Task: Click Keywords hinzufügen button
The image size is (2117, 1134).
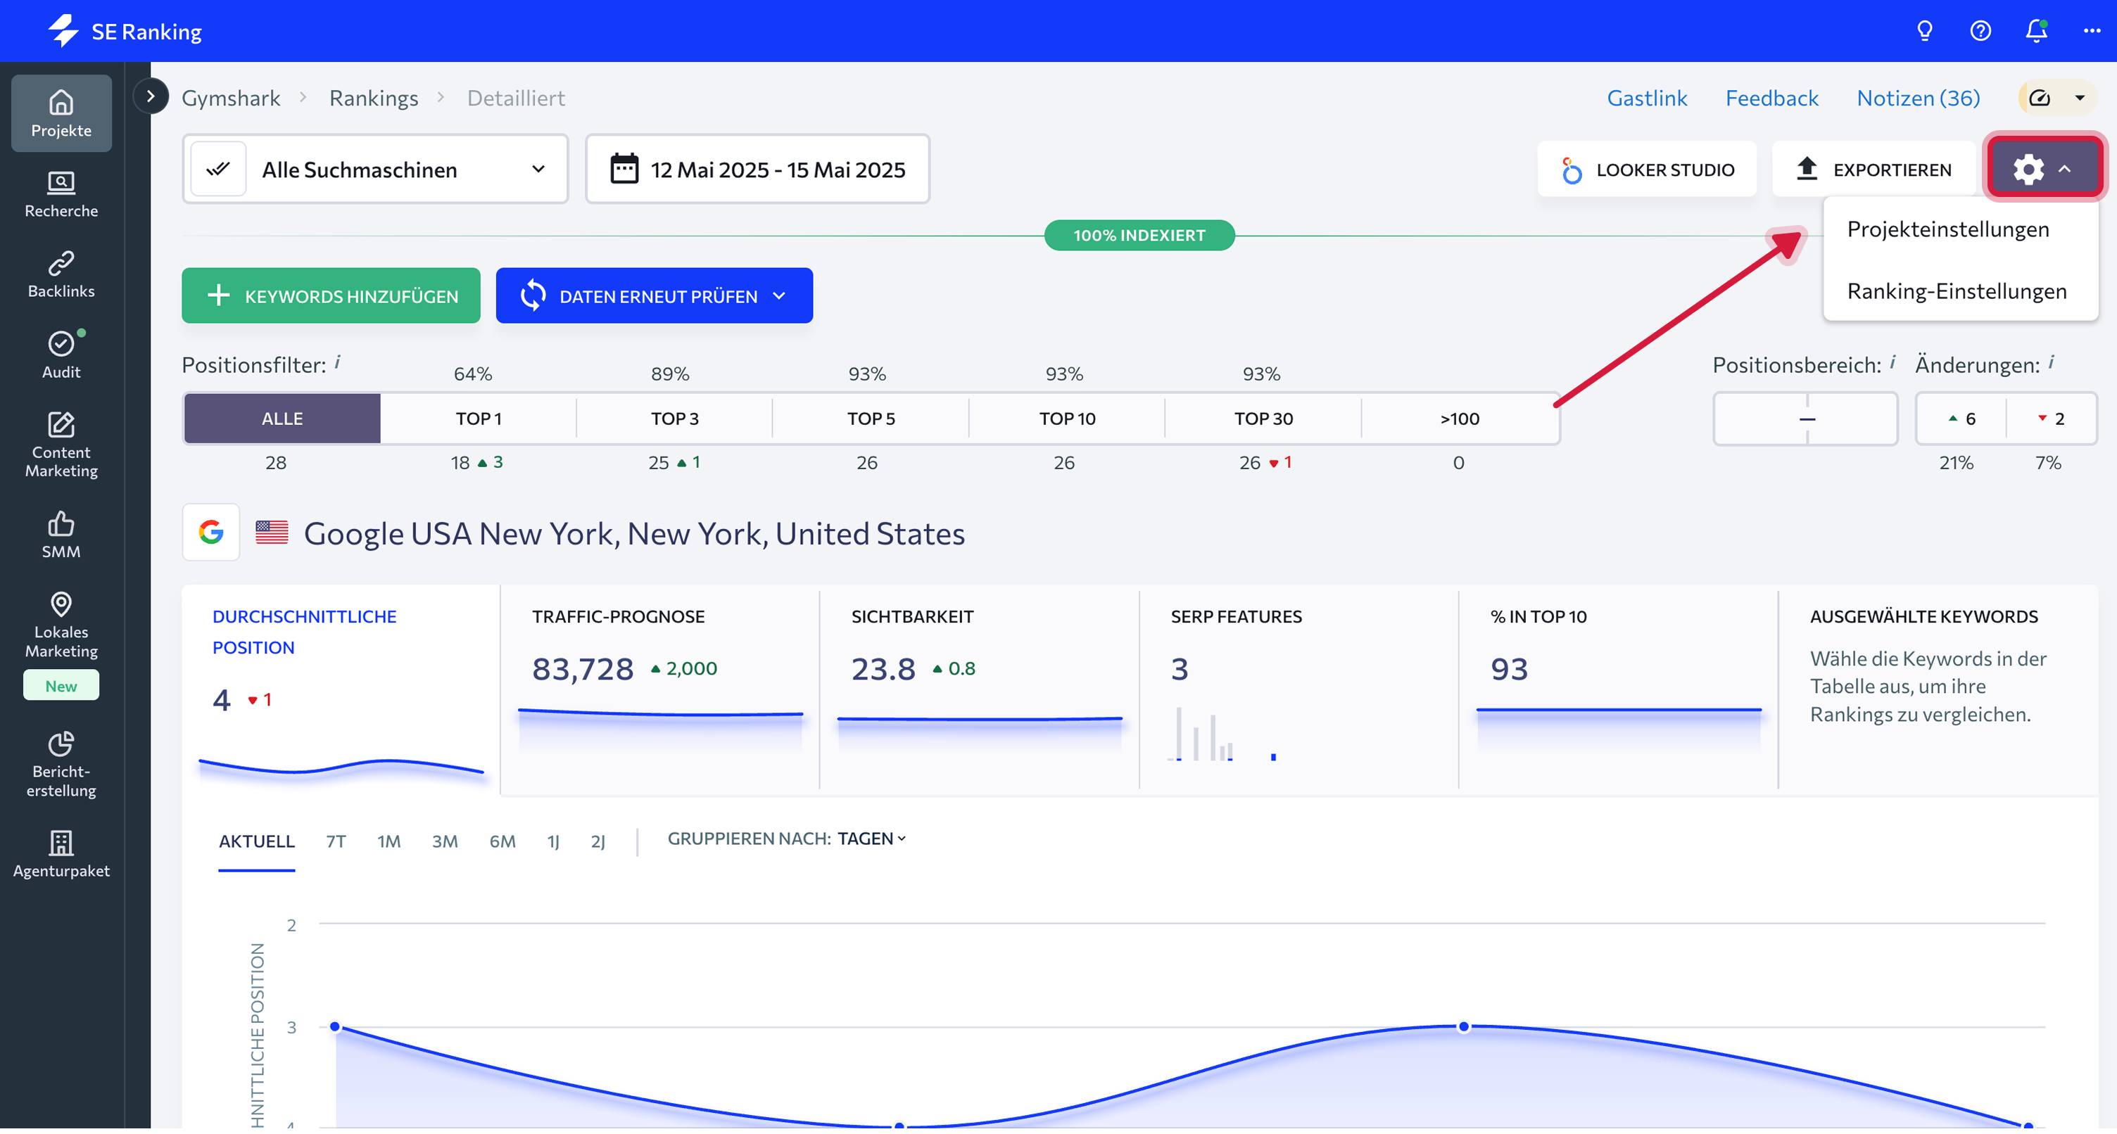Action: (x=331, y=297)
